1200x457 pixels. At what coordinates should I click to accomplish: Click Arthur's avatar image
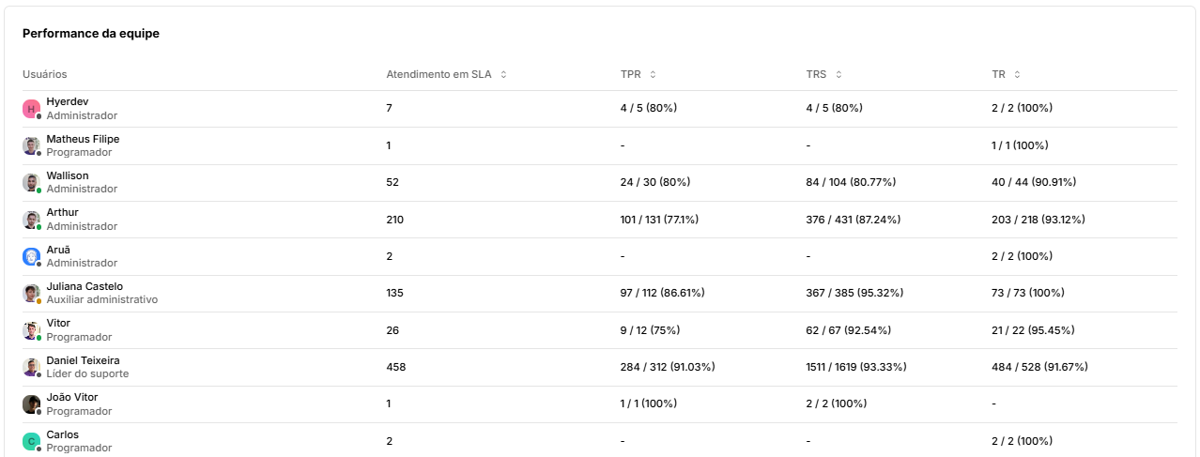(x=31, y=220)
